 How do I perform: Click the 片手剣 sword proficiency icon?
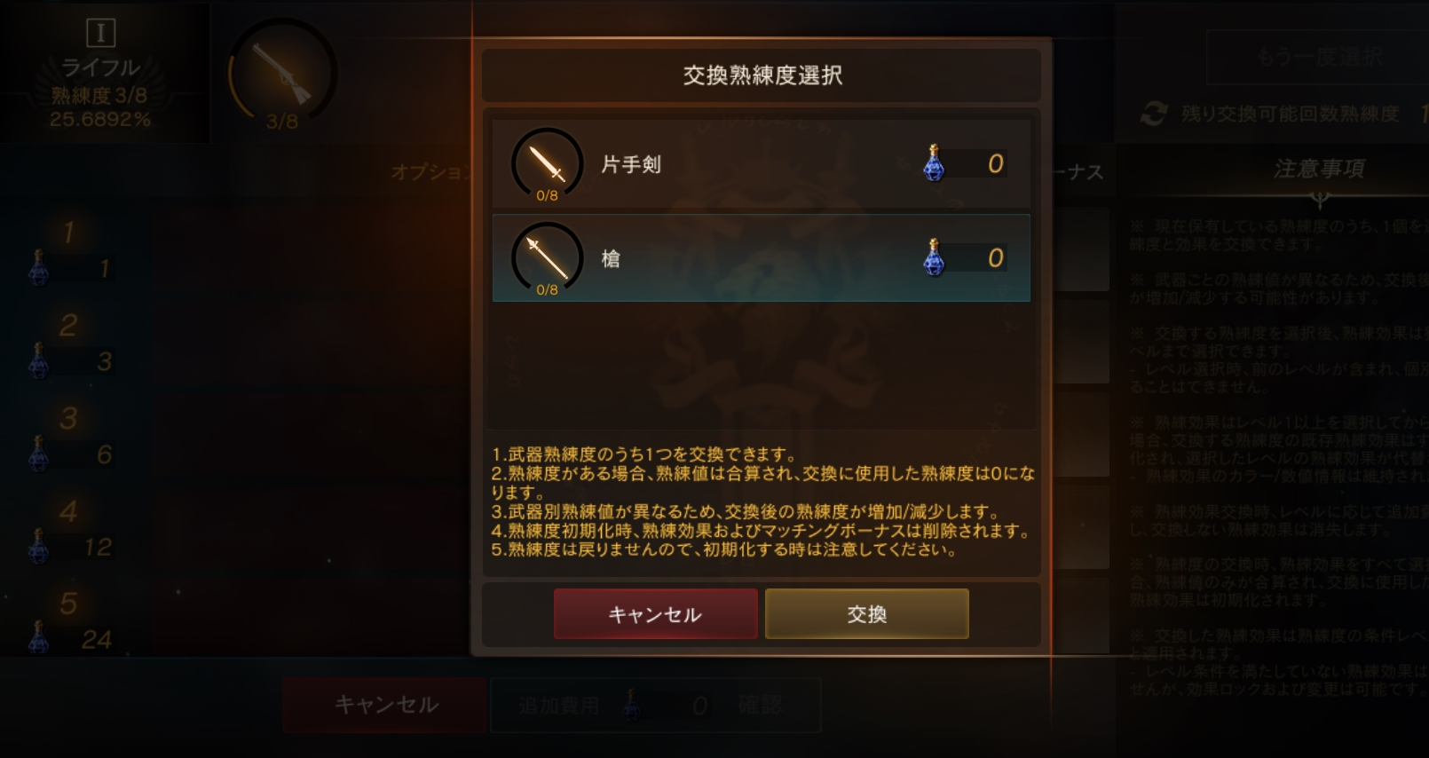click(x=547, y=164)
